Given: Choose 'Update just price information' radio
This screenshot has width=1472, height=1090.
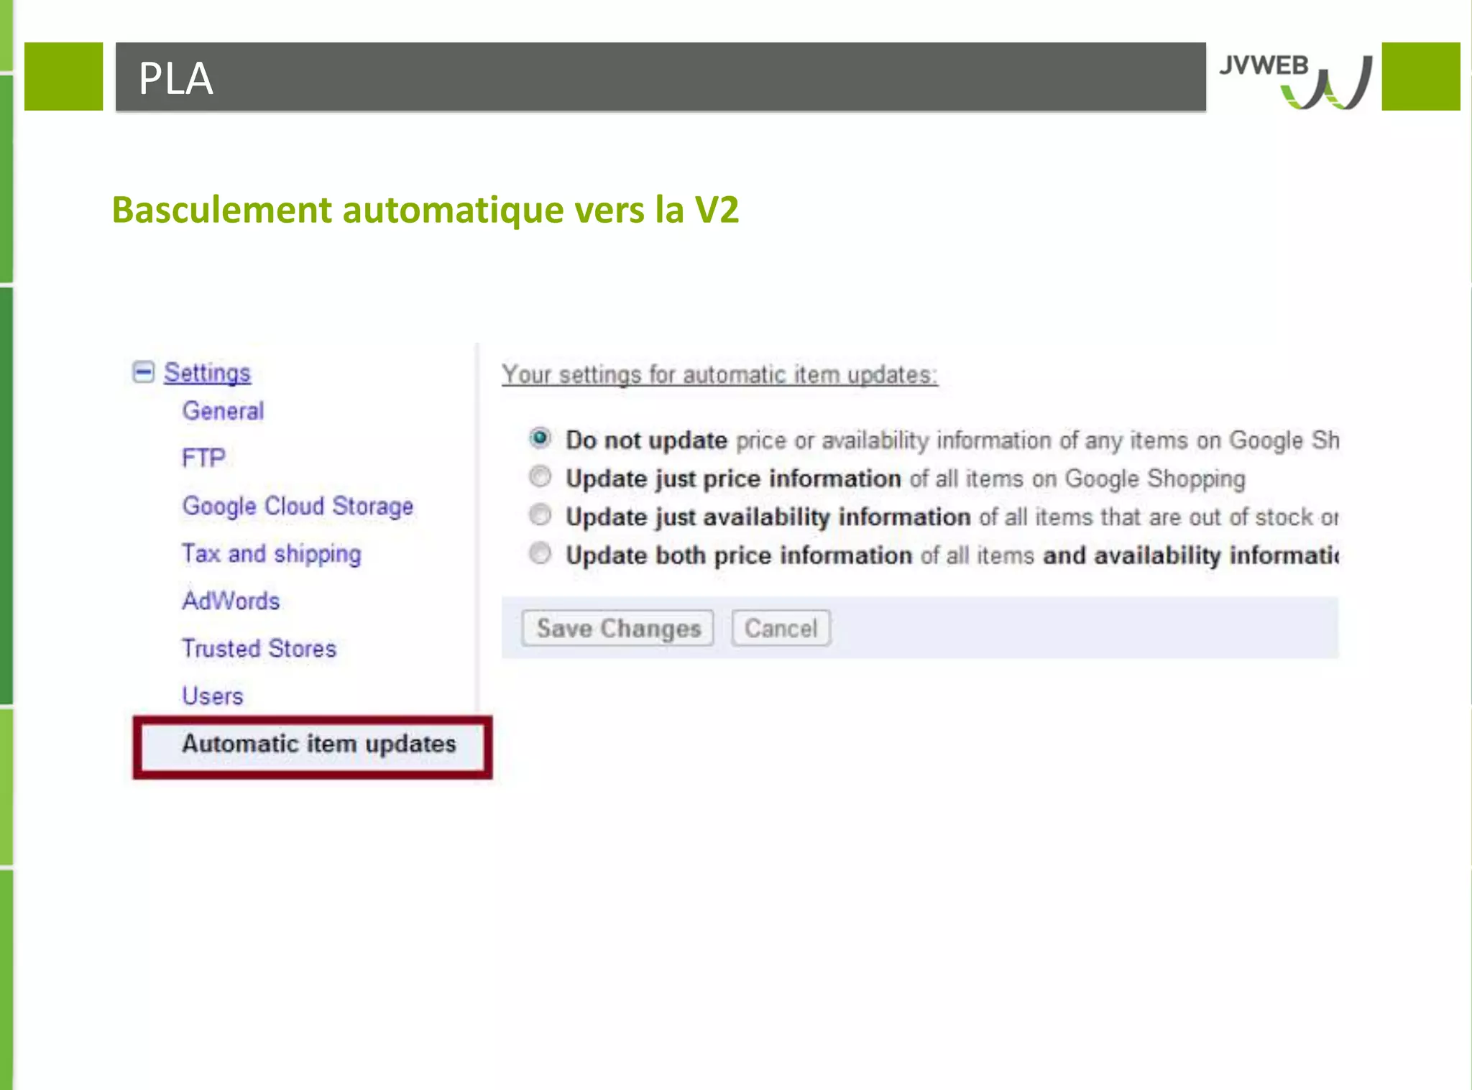Looking at the screenshot, I should pyautogui.click(x=540, y=476).
